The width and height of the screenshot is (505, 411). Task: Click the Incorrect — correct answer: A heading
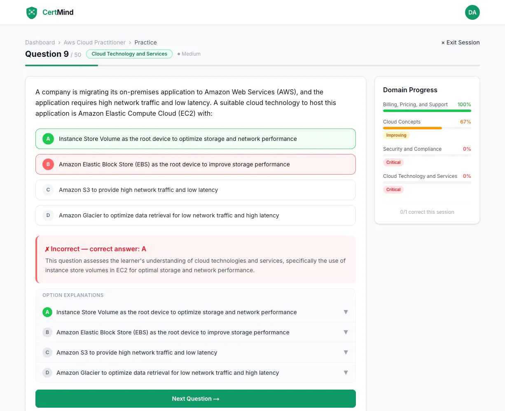coord(96,249)
